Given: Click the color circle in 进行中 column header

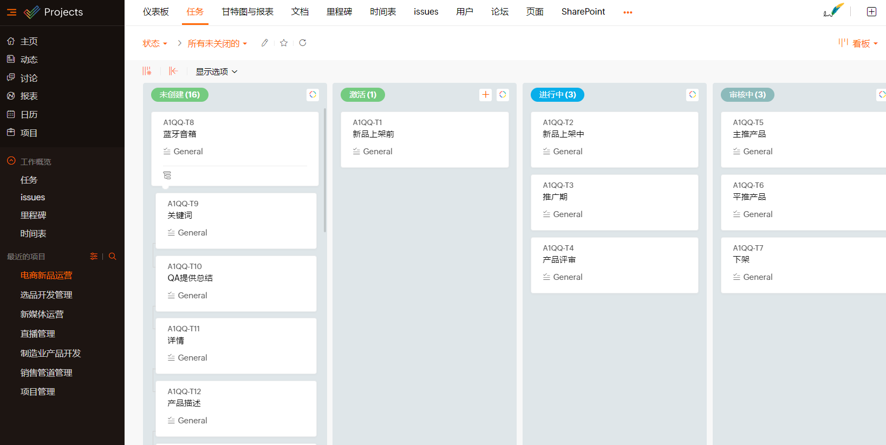Looking at the screenshot, I should (692, 95).
